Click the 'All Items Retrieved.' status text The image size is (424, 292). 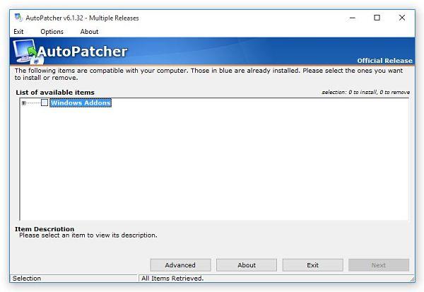point(172,278)
